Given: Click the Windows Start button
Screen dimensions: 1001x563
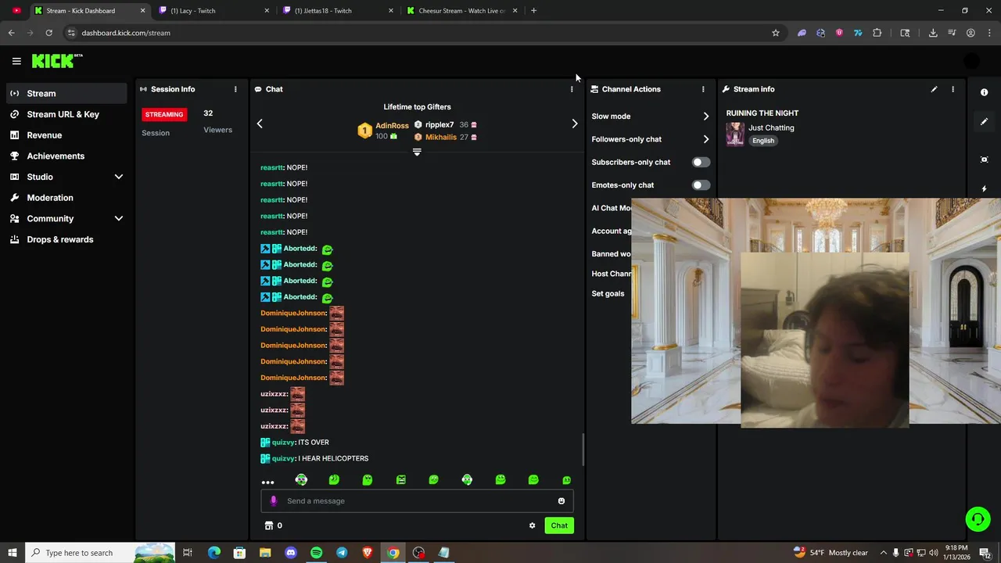Looking at the screenshot, I should (x=12, y=553).
